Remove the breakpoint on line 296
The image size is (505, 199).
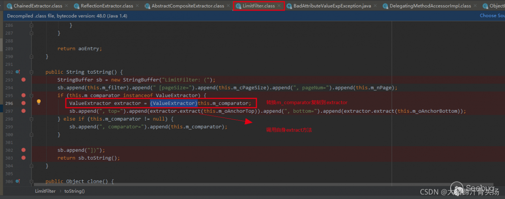pyautogui.click(x=23, y=103)
